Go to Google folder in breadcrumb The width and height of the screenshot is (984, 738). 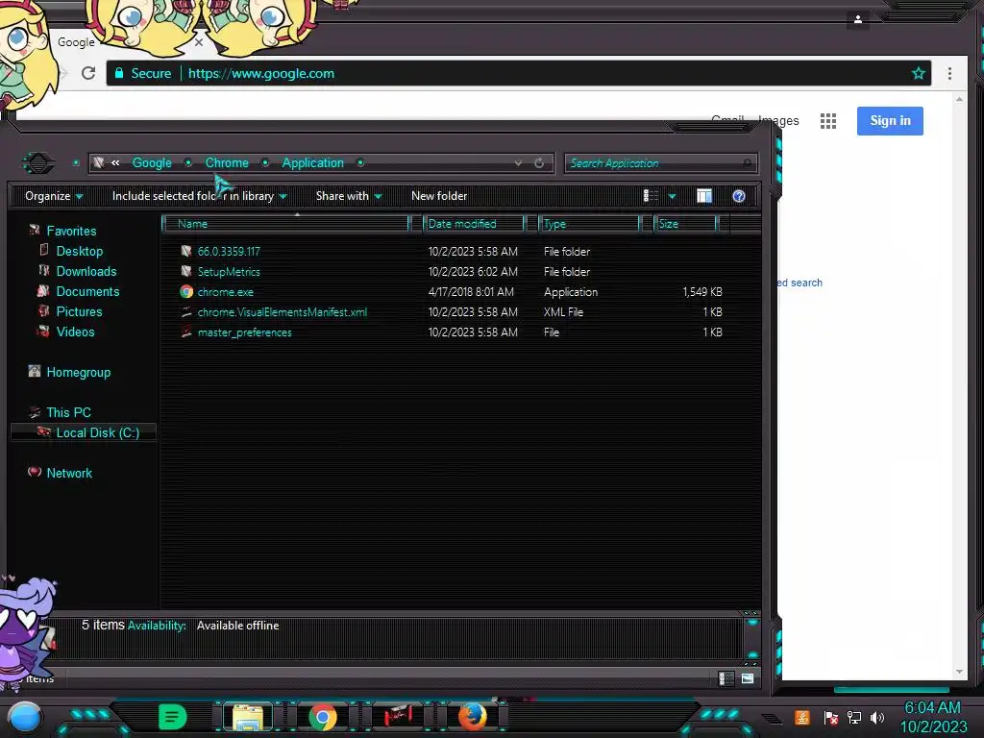click(152, 162)
